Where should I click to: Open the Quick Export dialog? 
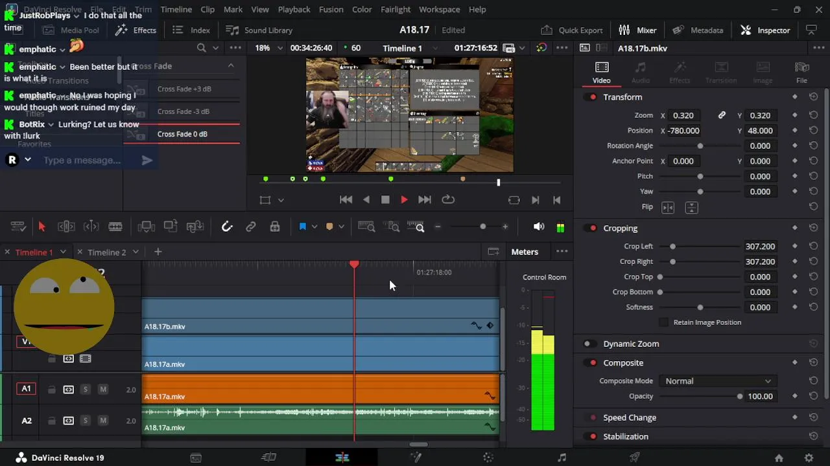click(x=571, y=30)
